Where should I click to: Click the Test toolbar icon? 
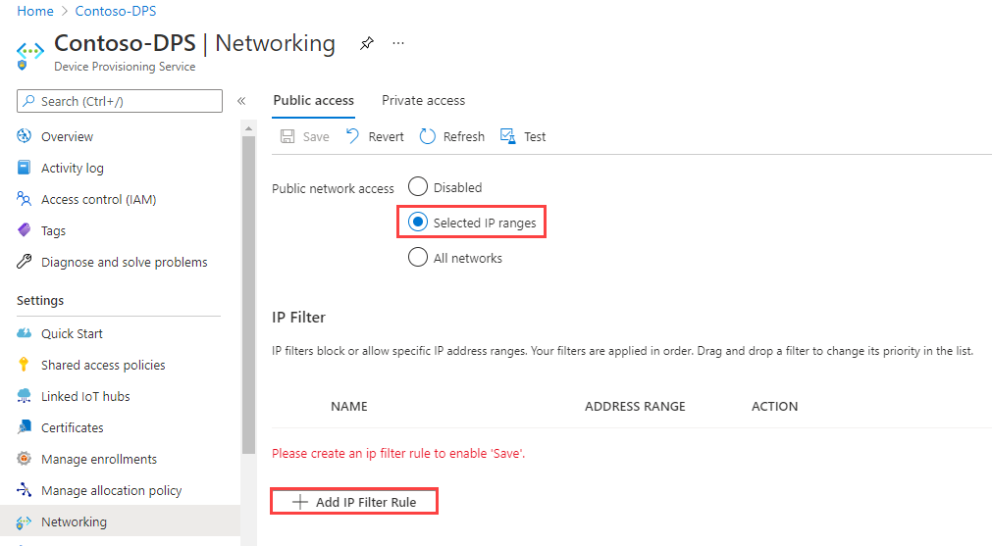pyautogui.click(x=507, y=137)
